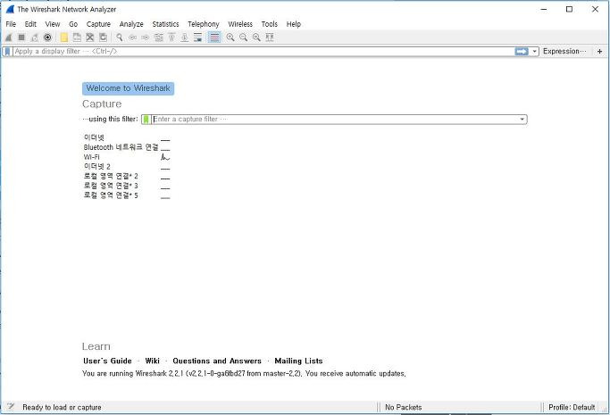Open the View menu
Image resolution: width=610 pixels, height=415 pixels.
(53, 24)
